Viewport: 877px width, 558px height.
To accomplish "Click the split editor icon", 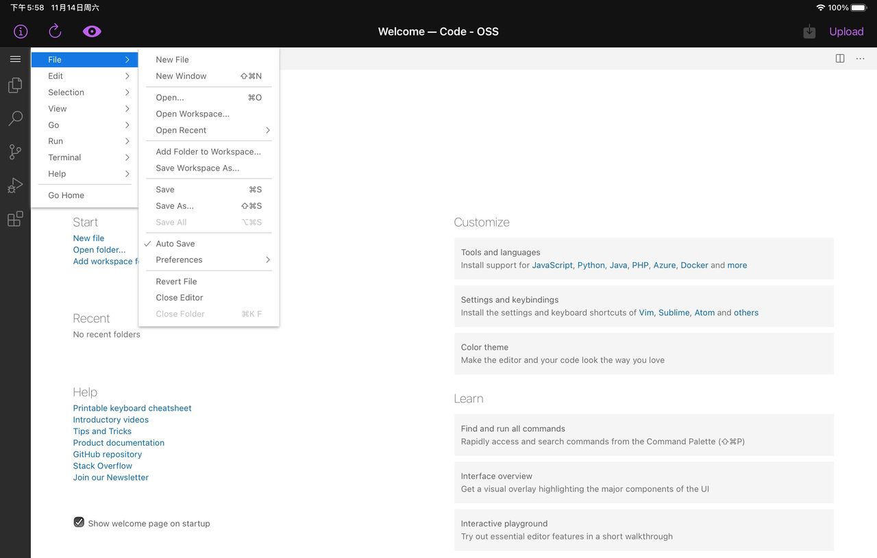I will (840, 59).
